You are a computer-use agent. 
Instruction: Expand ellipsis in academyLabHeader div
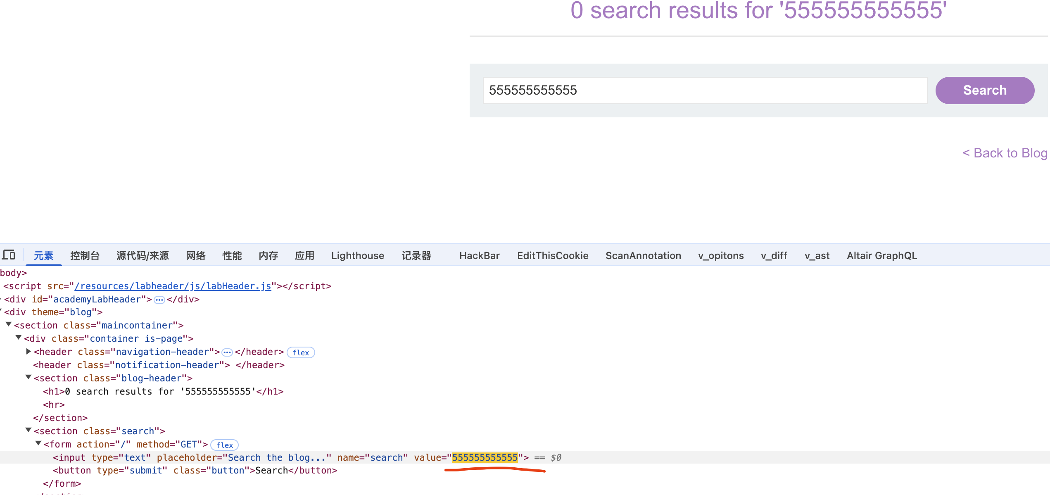159,300
